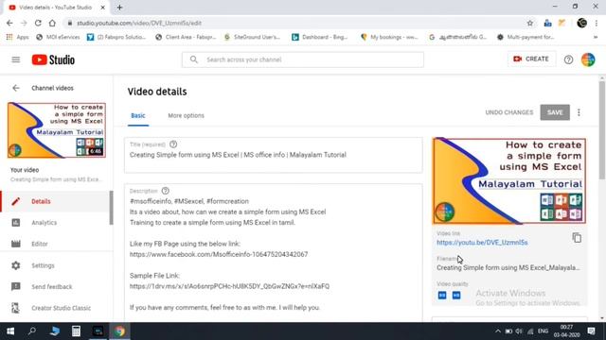
Task: Open Windows Start menu
Action: coord(10,331)
